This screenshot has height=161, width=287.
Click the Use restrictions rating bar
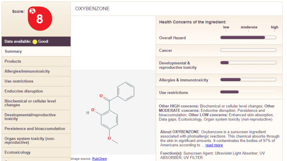248,92
